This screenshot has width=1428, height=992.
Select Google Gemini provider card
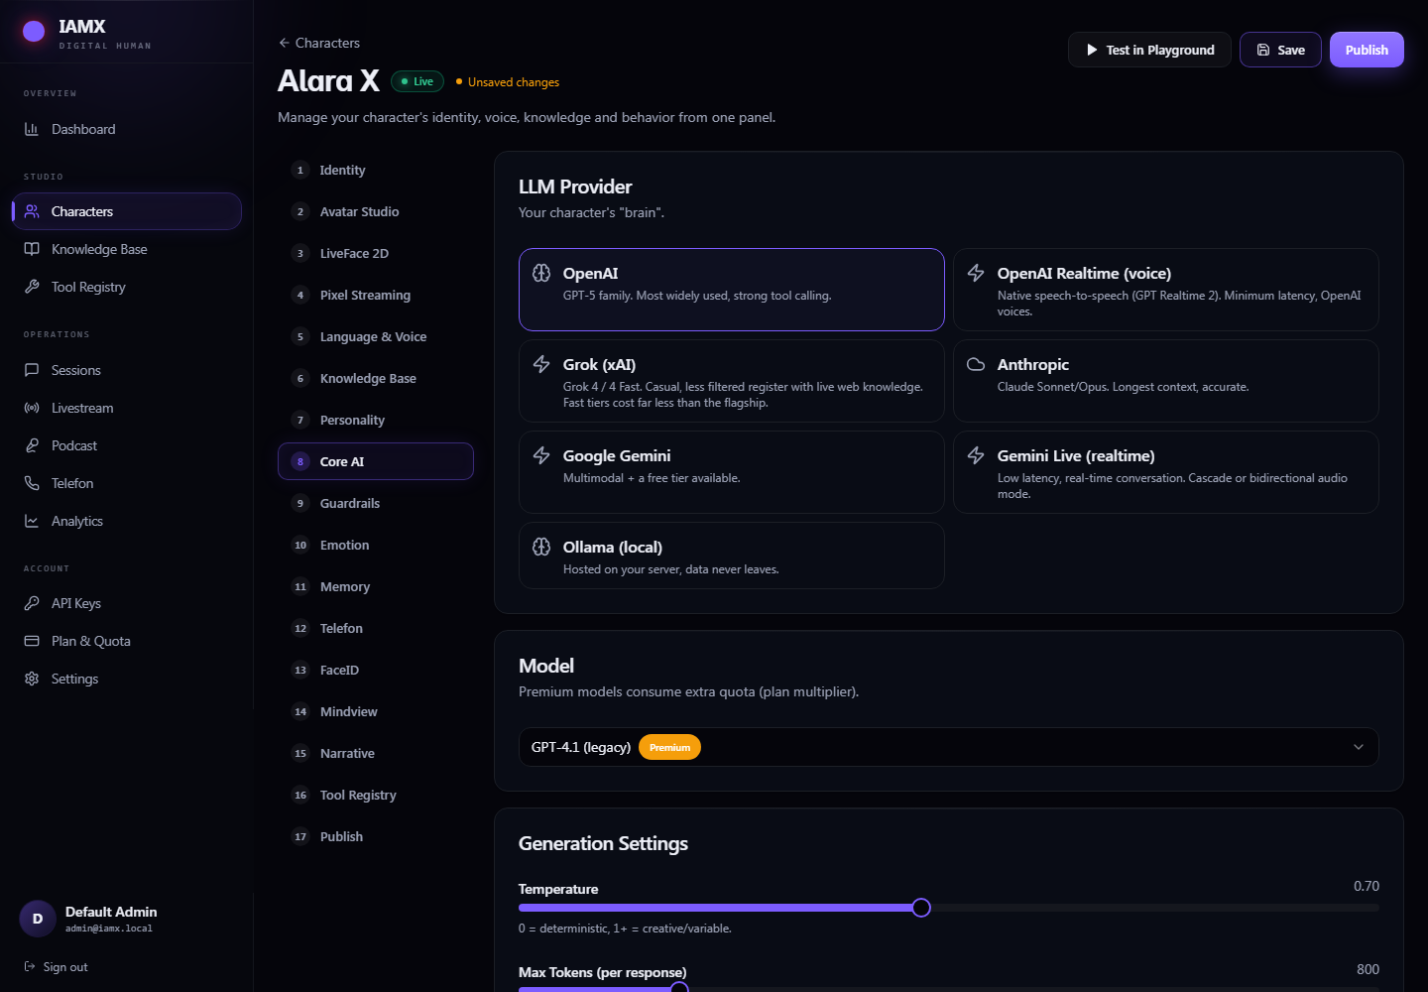pos(731,472)
